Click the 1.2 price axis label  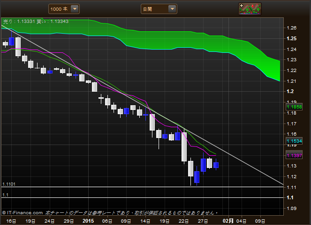290,91
